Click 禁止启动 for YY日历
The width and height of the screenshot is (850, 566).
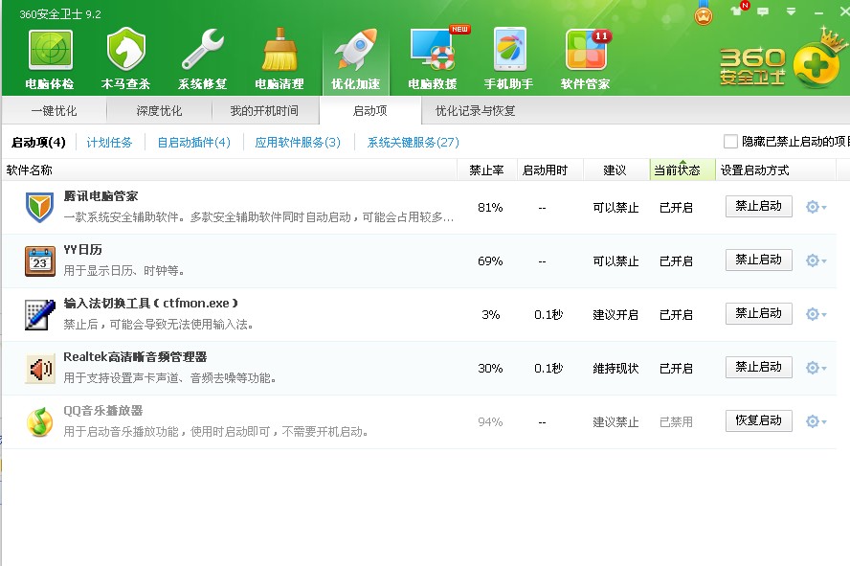[x=758, y=260]
